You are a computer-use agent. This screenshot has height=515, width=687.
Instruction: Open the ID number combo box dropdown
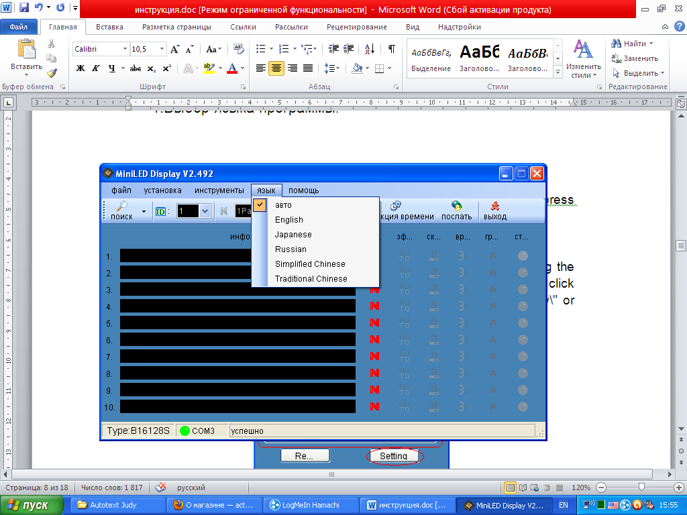(205, 211)
